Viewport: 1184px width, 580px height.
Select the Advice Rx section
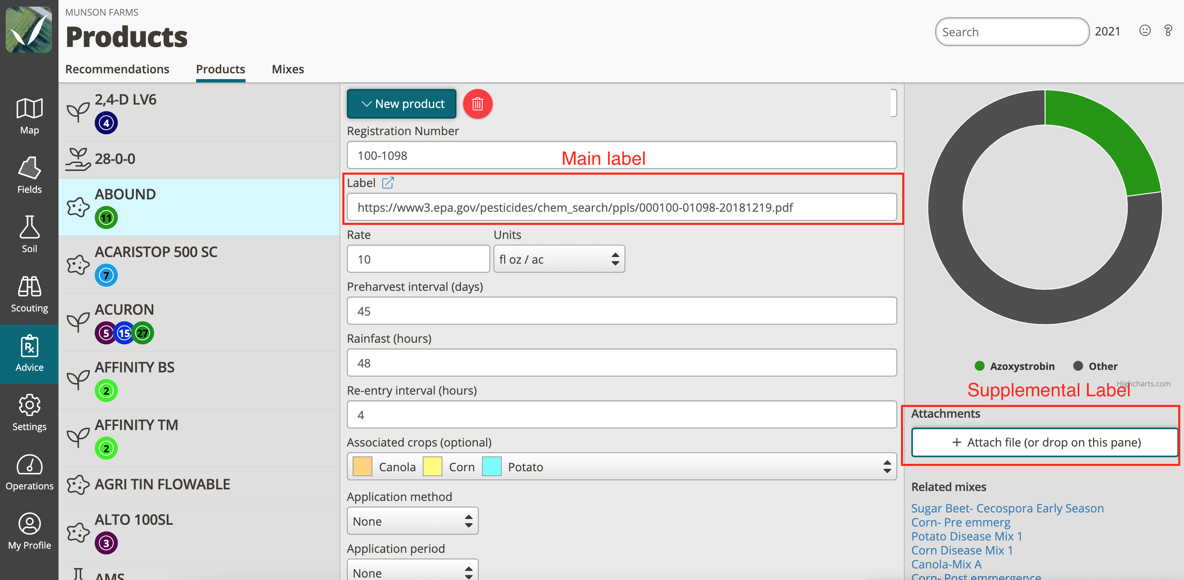tap(29, 353)
